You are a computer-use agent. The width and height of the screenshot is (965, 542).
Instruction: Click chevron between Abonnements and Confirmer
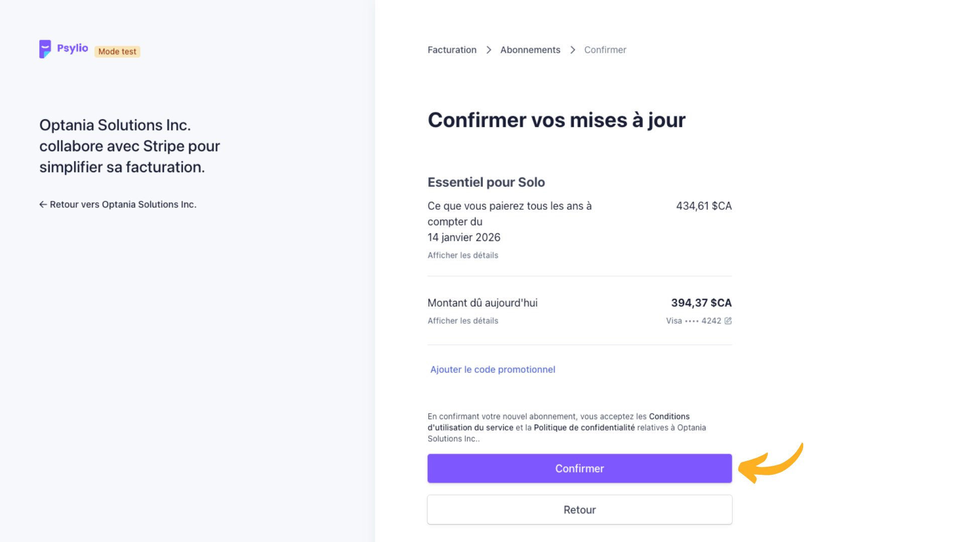[572, 50]
